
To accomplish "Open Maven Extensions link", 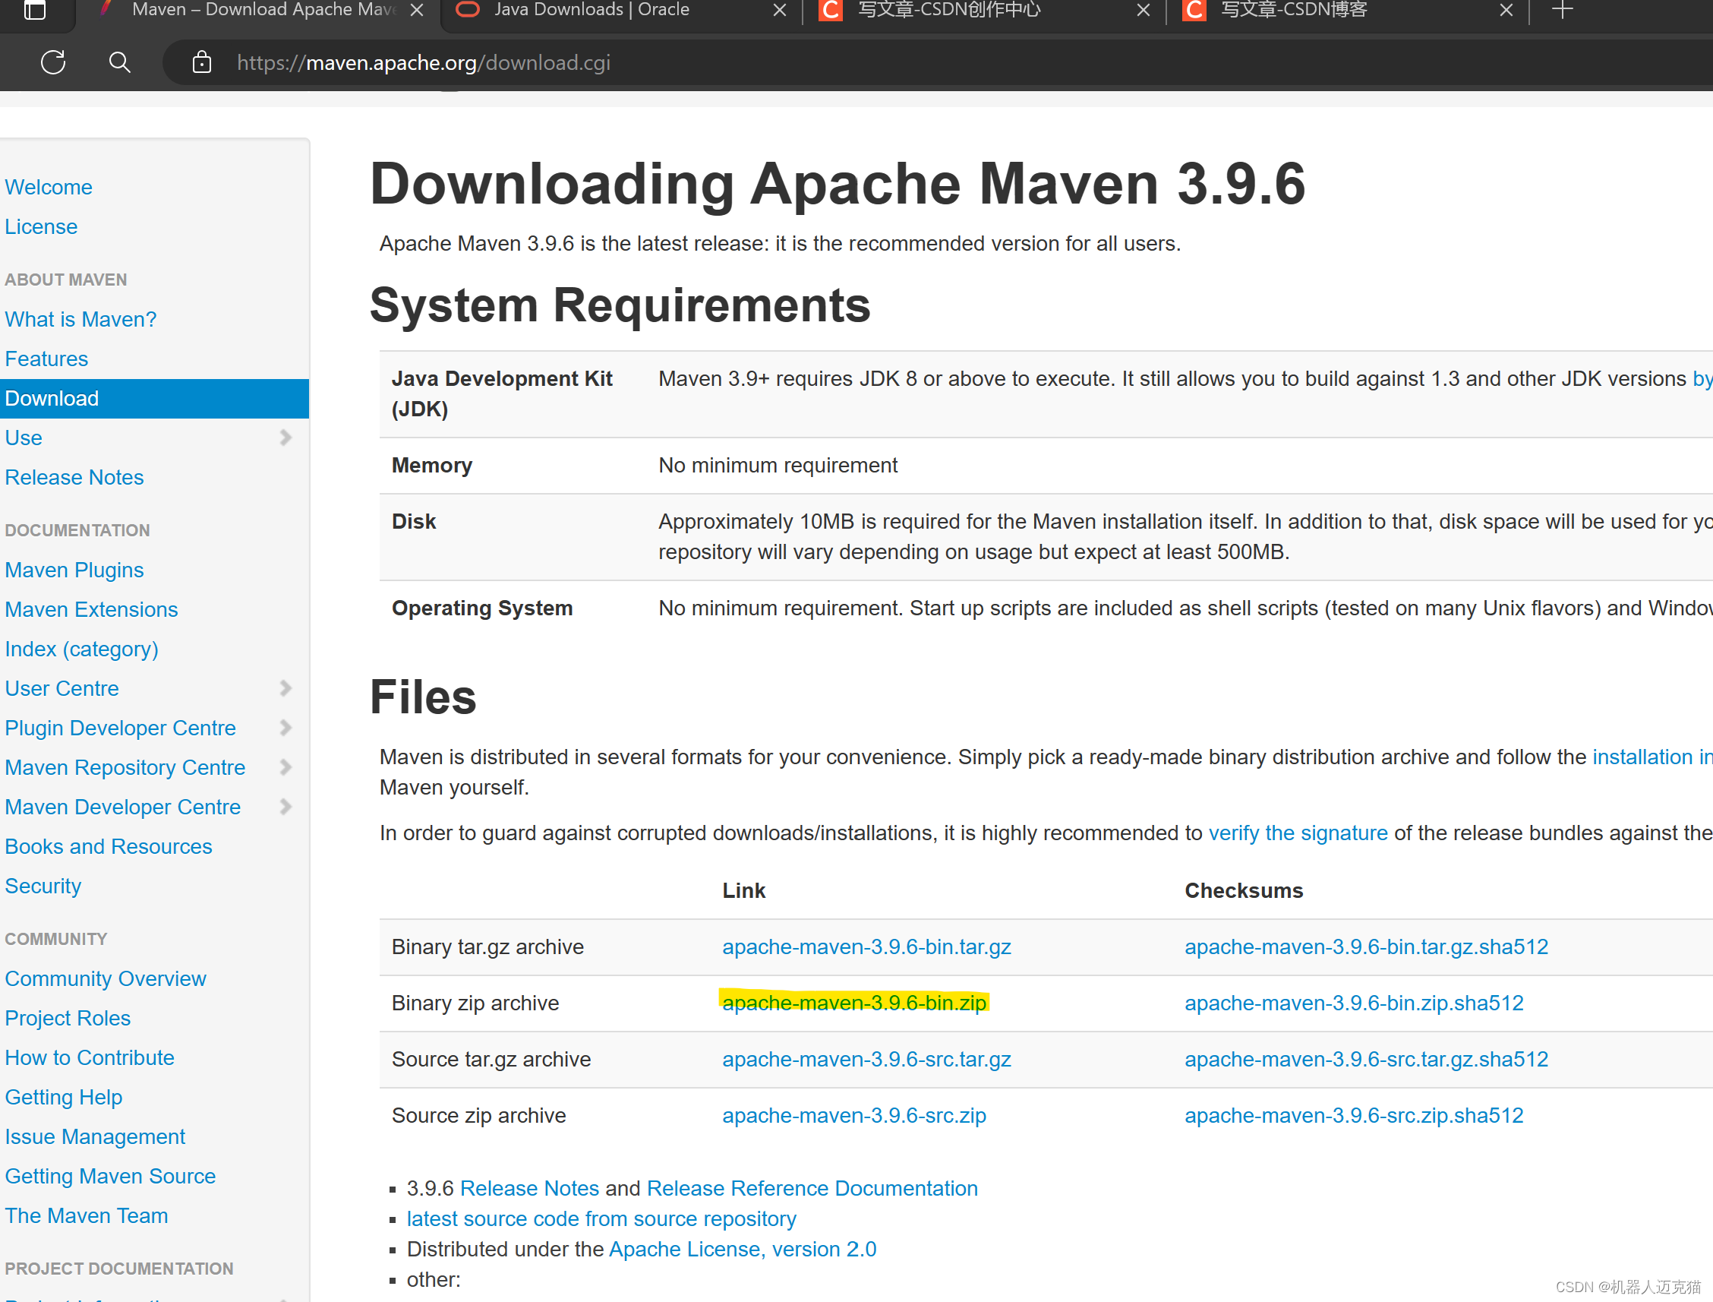I will 91,610.
